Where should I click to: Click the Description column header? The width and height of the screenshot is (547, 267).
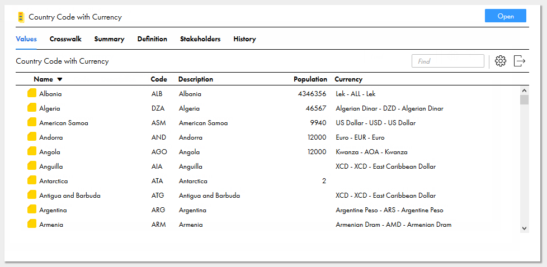pos(196,79)
